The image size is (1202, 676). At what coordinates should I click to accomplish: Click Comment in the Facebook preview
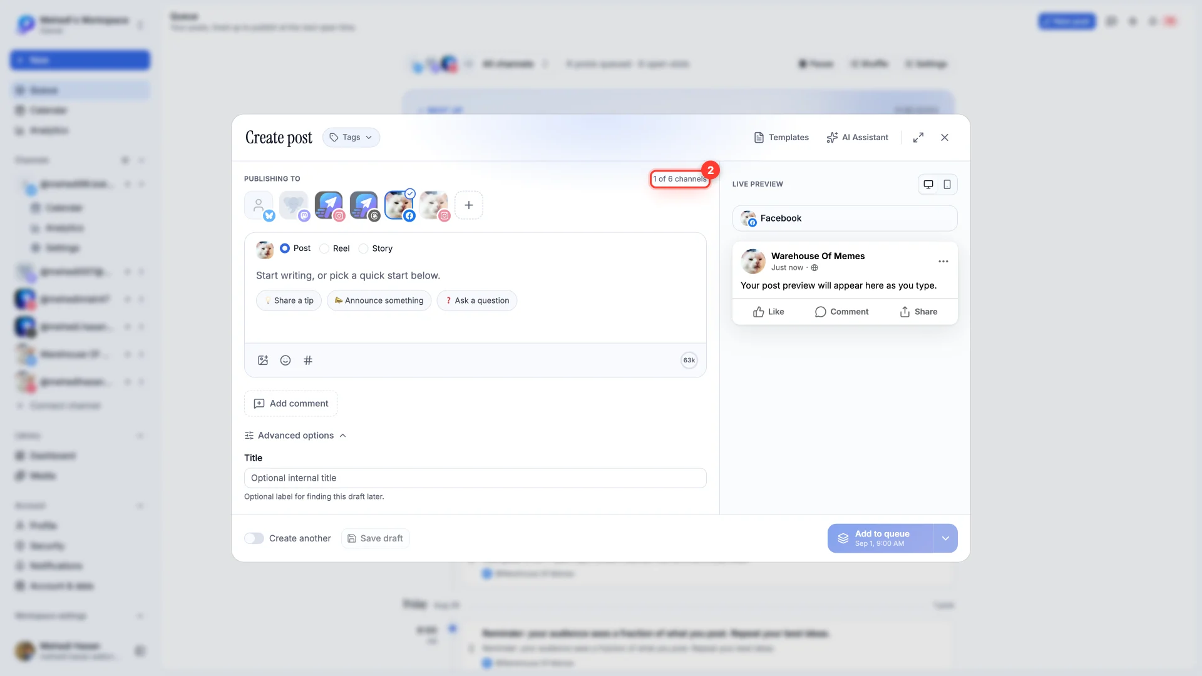841,312
